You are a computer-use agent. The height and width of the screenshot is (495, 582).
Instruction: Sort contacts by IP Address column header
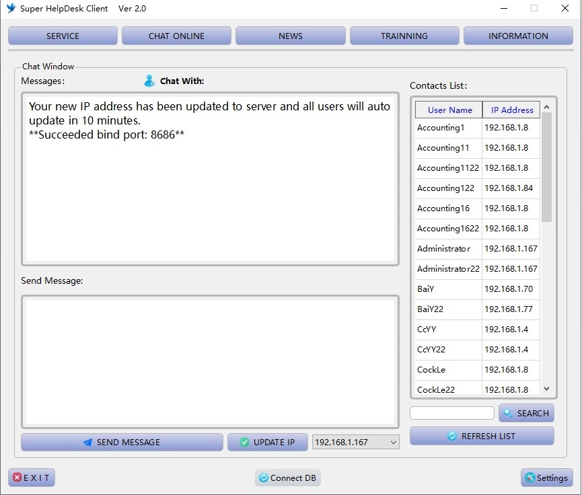[511, 110]
